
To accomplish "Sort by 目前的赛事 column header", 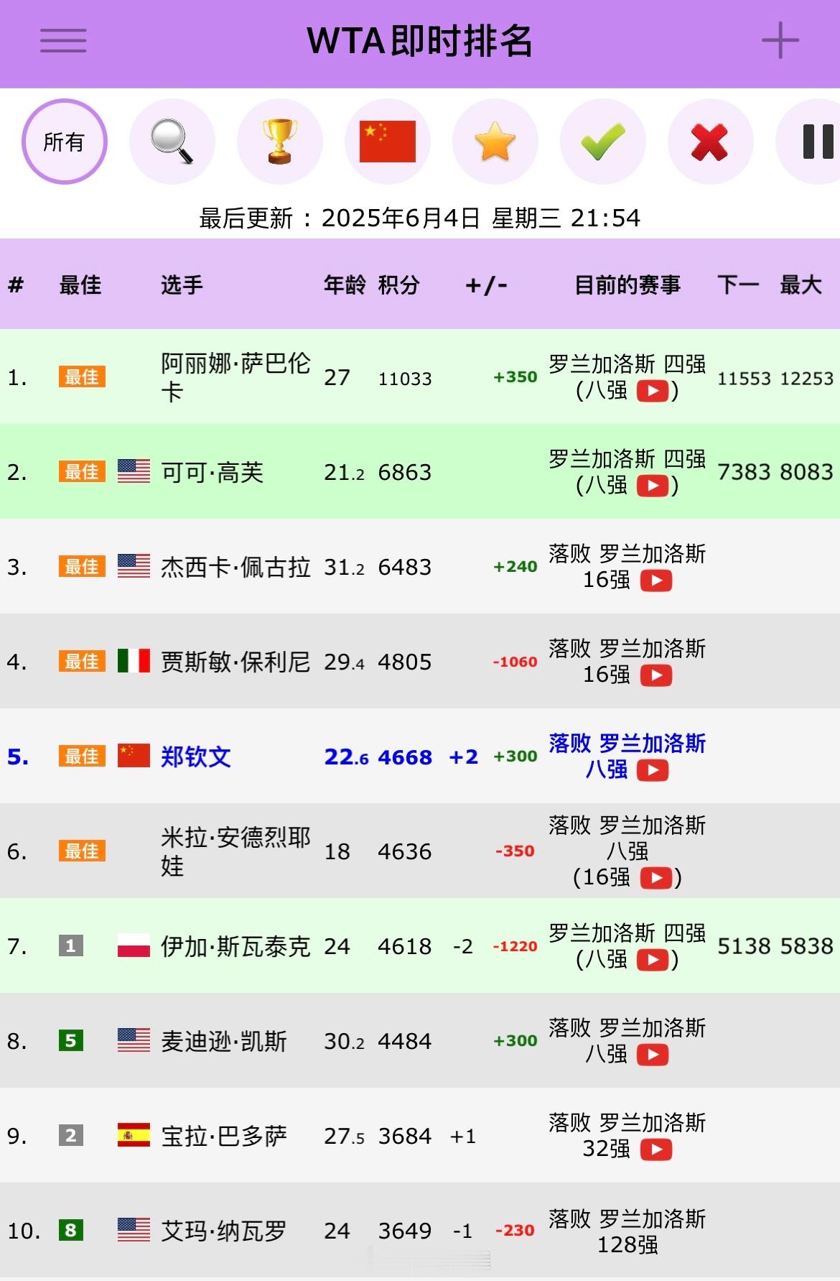I will (627, 285).
